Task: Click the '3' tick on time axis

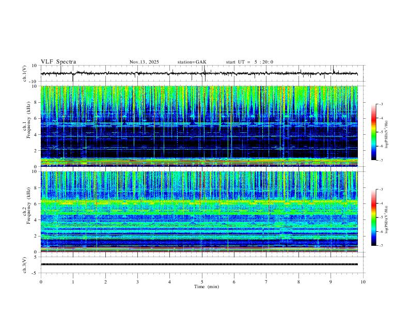Action: pos(137,282)
